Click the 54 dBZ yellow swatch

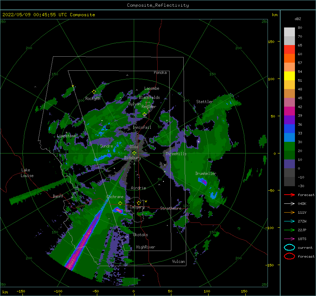[289, 76]
